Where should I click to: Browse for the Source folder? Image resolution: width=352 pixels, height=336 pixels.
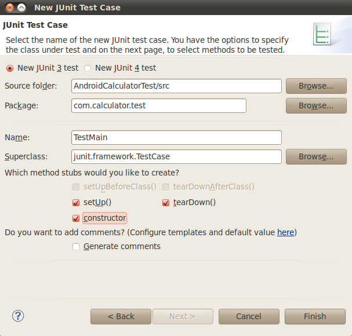315,86
